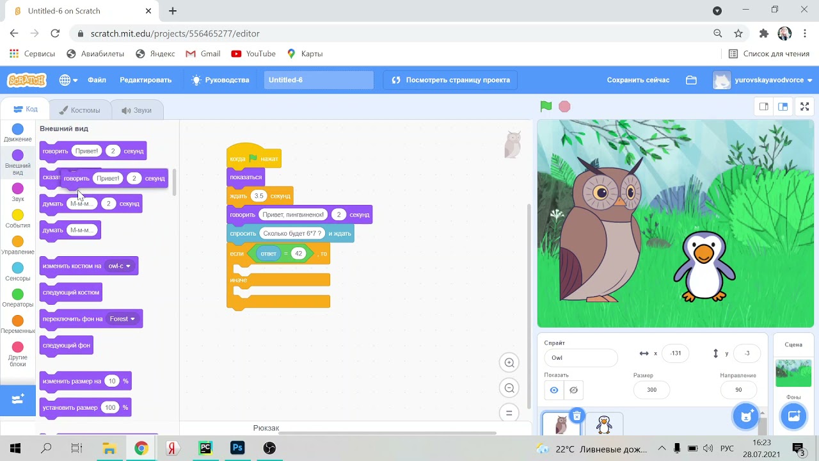Select the События blocks category
This screenshot has height=461, width=819.
point(18,219)
